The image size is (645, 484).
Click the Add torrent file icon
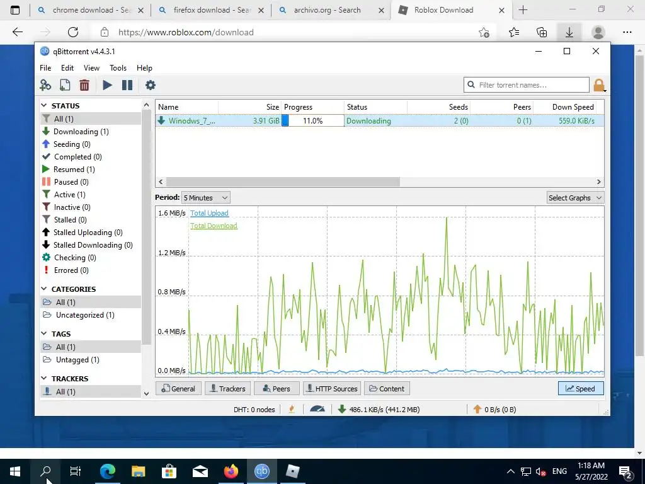coord(65,85)
